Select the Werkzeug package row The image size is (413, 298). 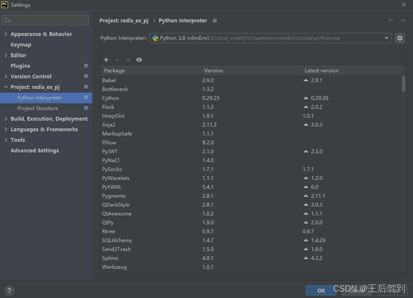pyautogui.click(x=252, y=267)
